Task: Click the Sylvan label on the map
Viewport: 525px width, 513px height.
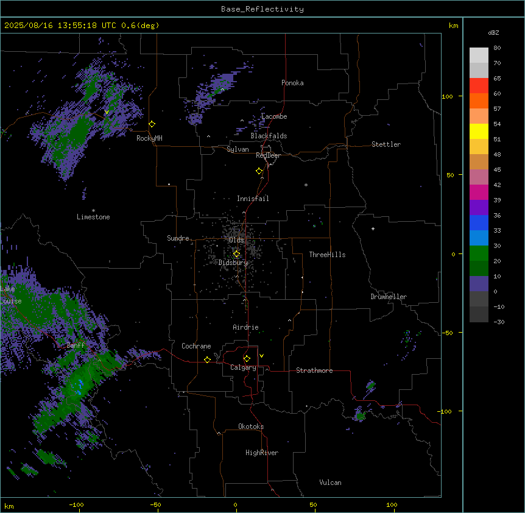Action: coord(238,149)
